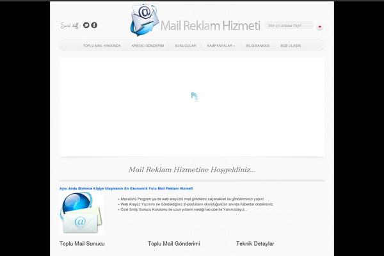Click the blue headline about Mail Reklam Hizmeti
The image size is (384, 256).
point(126,188)
